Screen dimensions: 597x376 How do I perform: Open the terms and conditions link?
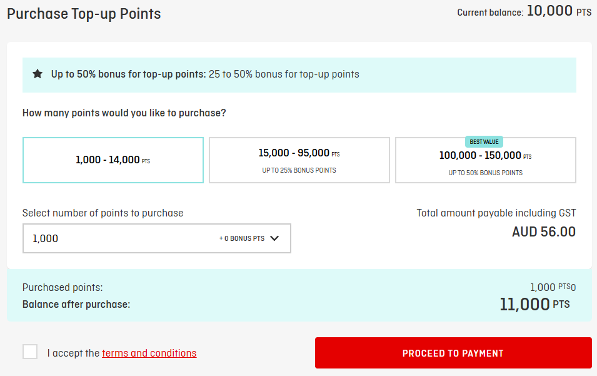coord(149,353)
